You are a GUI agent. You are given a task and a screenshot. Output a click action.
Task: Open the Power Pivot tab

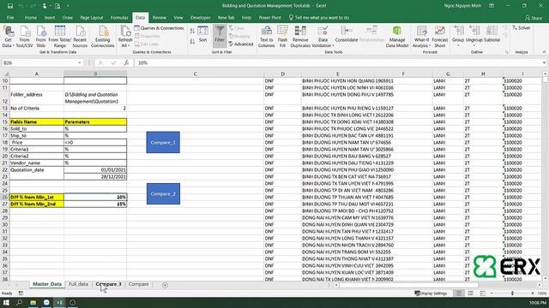(x=269, y=17)
